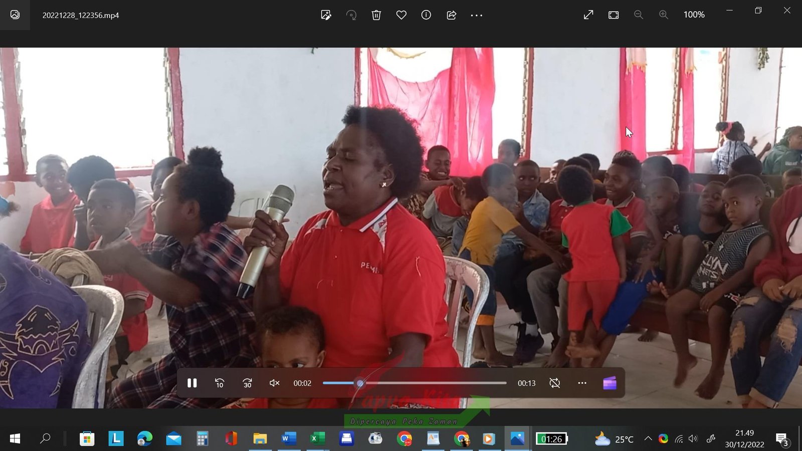The height and width of the screenshot is (451, 802).
Task: Enter full screen view
Action: [588, 15]
